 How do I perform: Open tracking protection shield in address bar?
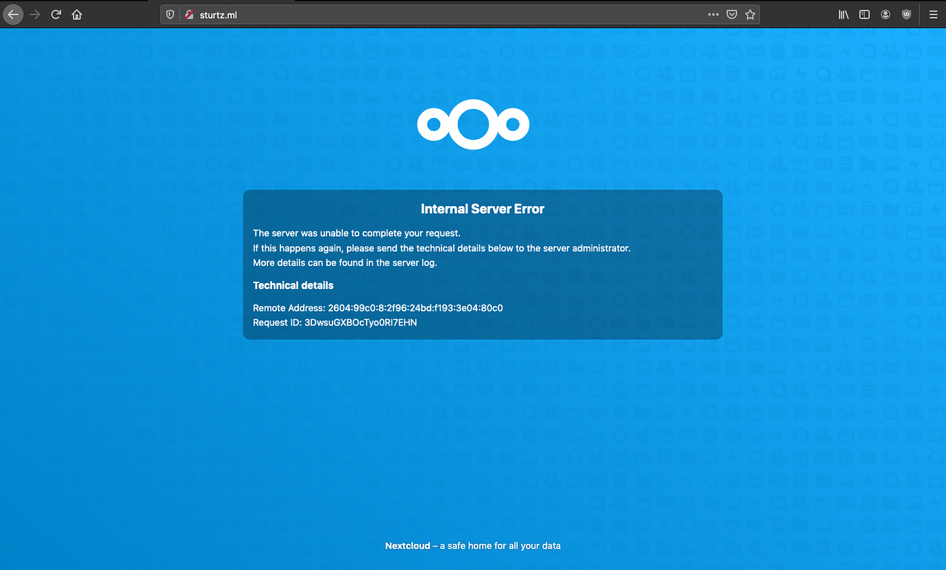point(171,14)
